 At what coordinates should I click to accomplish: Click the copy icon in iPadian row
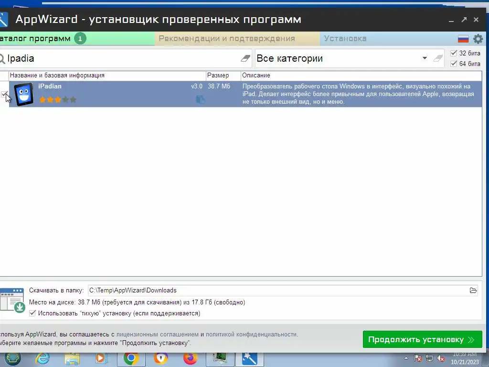point(200,99)
